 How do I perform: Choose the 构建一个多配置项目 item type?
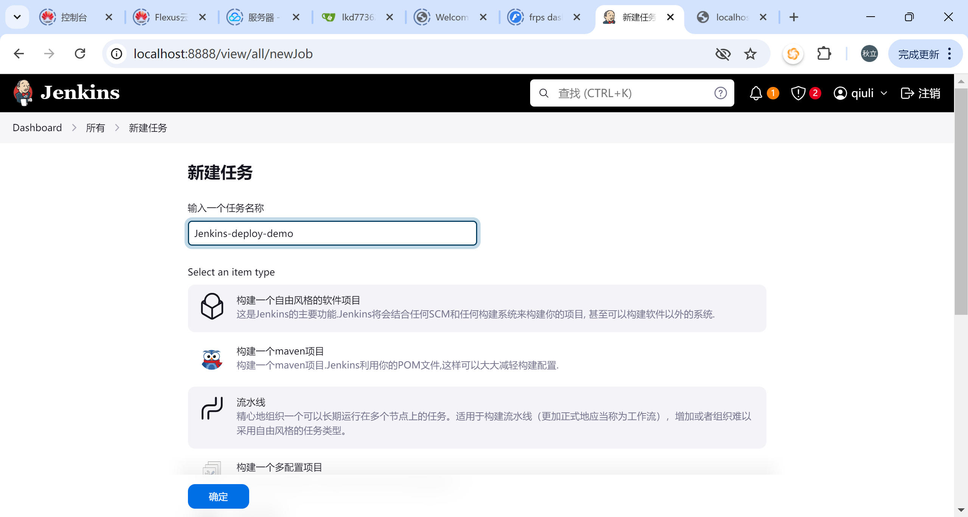[x=279, y=467]
